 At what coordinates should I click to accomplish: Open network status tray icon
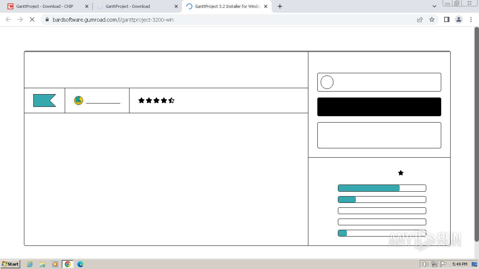pyautogui.click(x=434, y=264)
